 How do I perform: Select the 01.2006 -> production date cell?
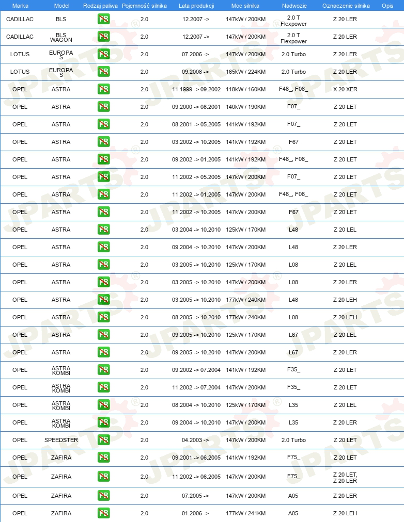(195, 513)
